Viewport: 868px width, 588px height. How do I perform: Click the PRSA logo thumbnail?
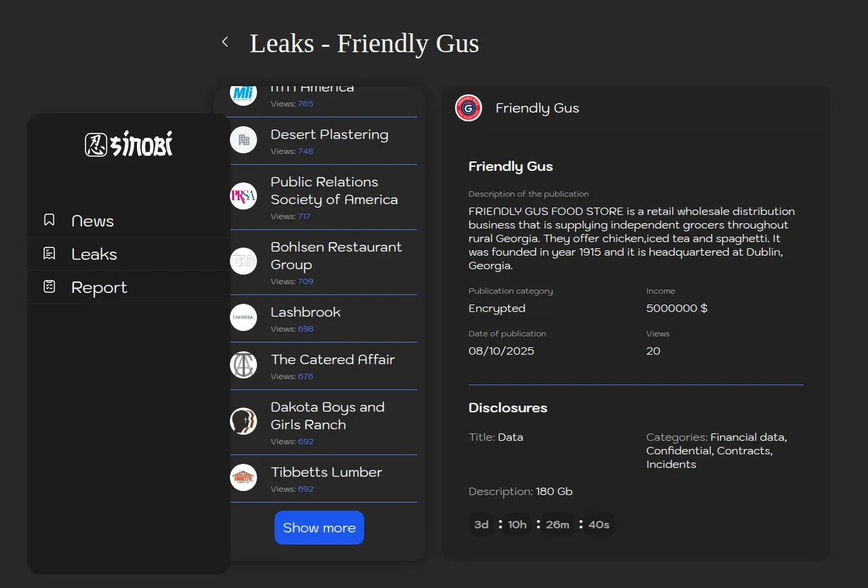243,196
